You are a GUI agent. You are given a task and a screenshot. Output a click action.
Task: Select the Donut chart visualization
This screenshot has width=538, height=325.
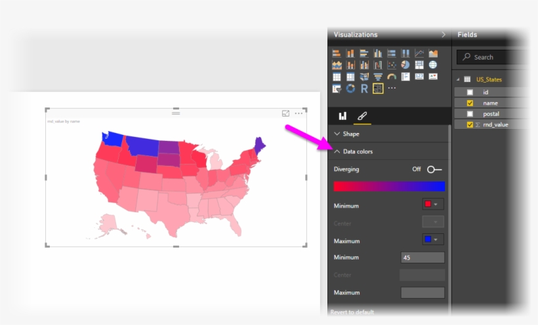(350, 88)
